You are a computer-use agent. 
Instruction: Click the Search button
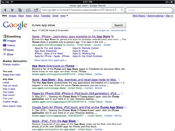click(x=119, y=25)
